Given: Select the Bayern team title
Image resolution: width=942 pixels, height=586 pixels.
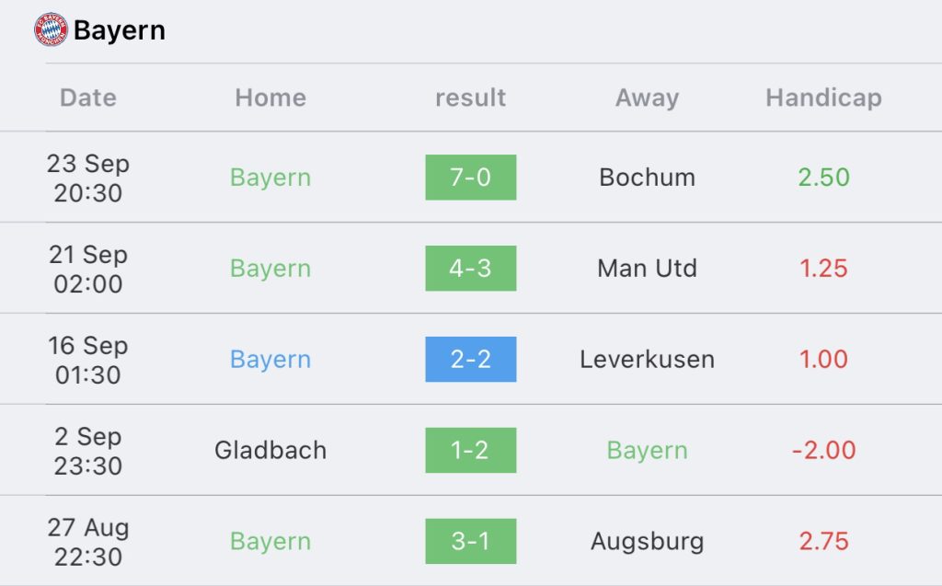Looking at the screenshot, I should tap(120, 30).
